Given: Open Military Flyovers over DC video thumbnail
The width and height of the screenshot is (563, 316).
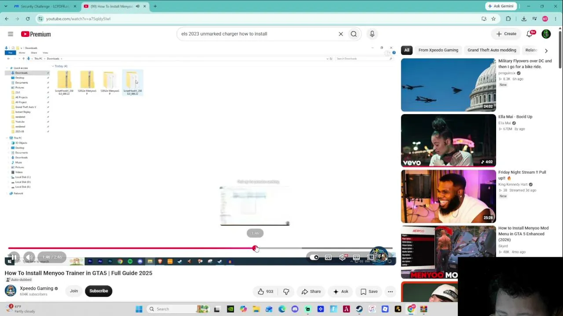Looking at the screenshot, I should pos(448,85).
